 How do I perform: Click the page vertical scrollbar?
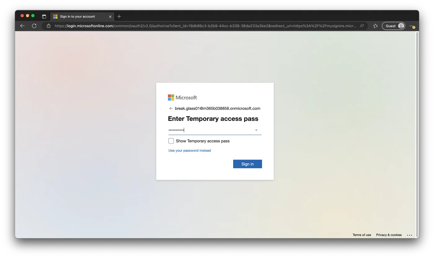tap(417, 135)
